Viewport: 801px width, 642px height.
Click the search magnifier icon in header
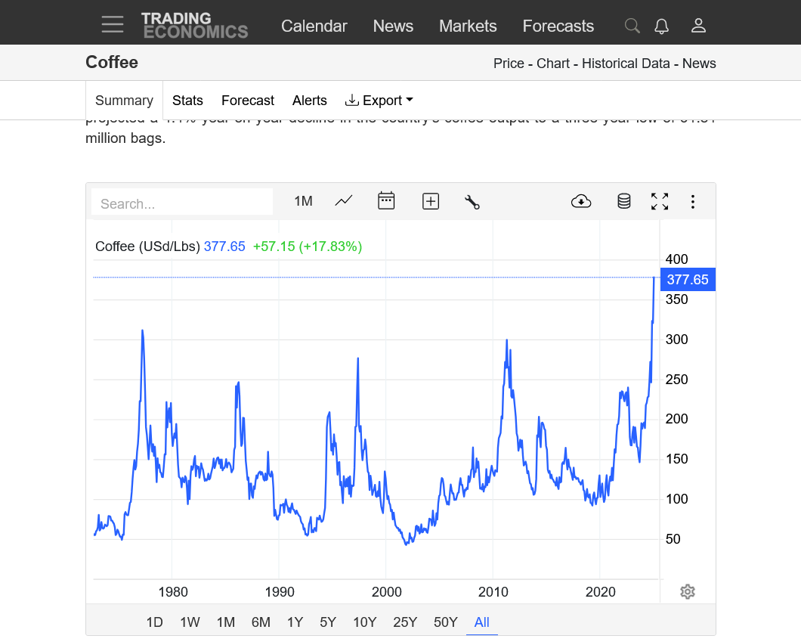point(632,26)
